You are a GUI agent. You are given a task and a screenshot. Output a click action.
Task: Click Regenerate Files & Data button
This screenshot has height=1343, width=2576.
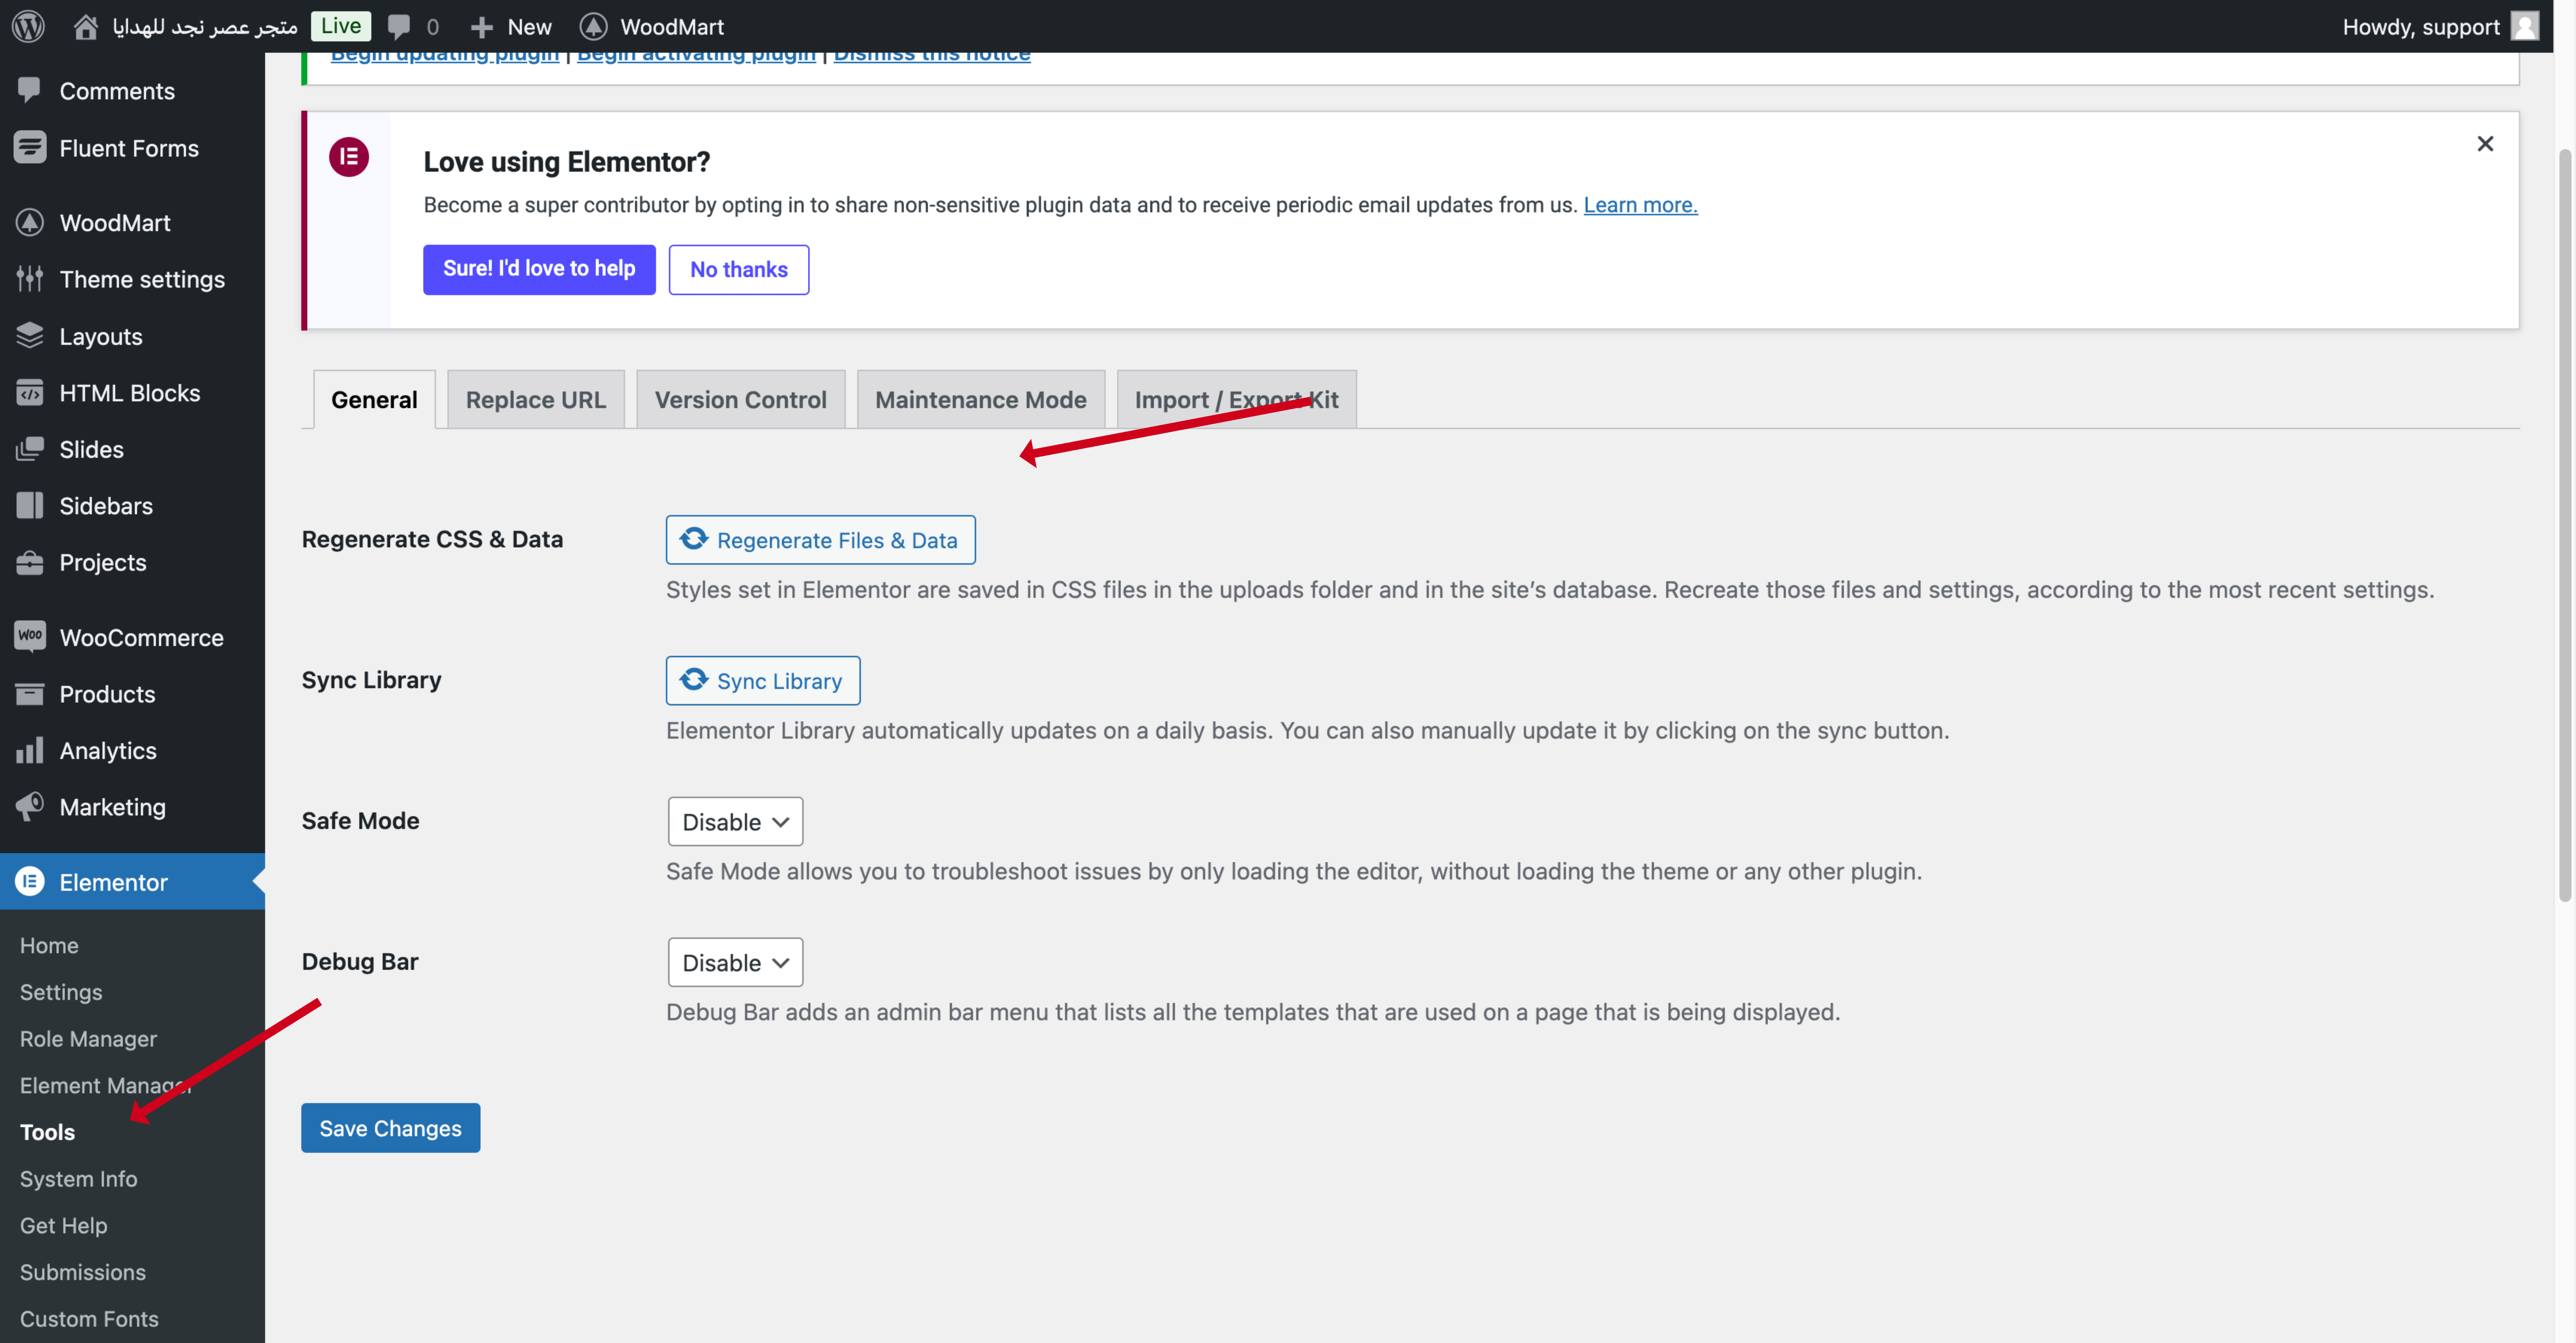[821, 540]
